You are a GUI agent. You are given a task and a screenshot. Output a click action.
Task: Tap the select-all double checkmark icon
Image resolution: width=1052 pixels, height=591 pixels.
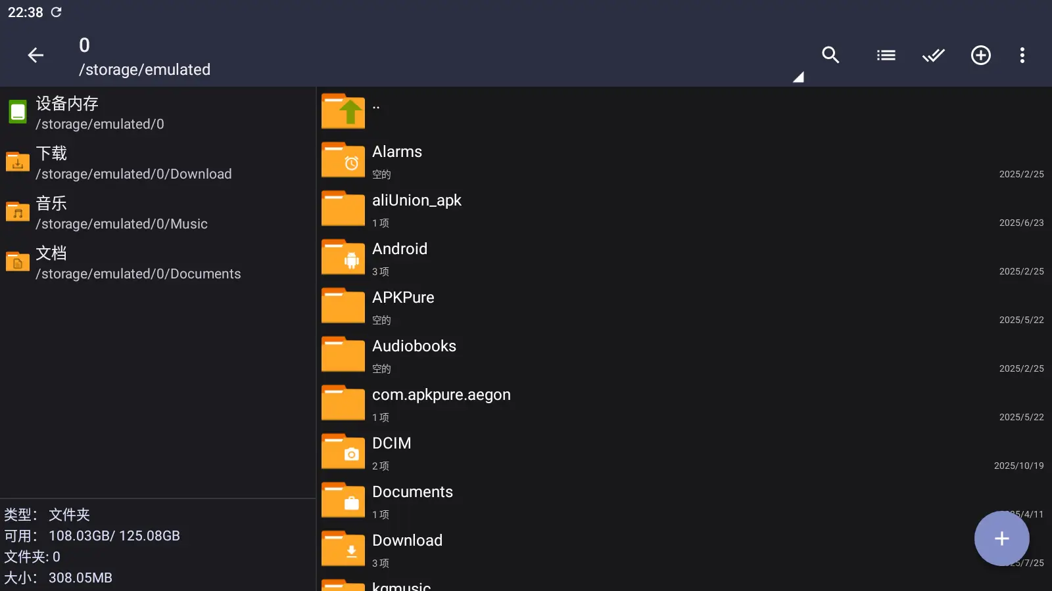click(x=933, y=55)
